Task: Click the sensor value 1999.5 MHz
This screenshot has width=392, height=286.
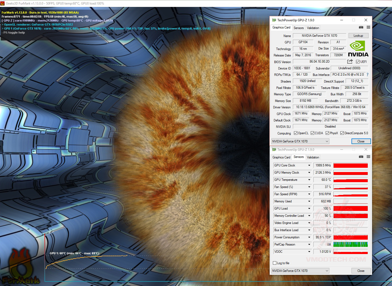Action: tap(322, 165)
